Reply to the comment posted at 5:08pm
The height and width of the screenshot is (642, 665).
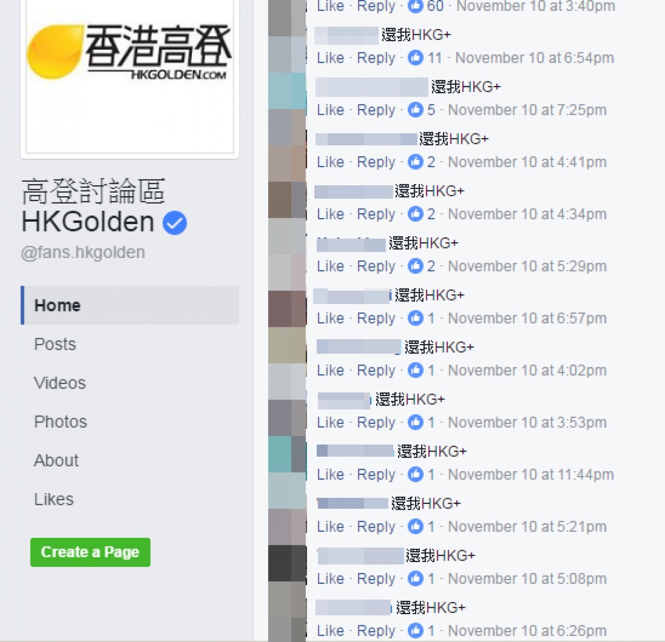pos(376,579)
